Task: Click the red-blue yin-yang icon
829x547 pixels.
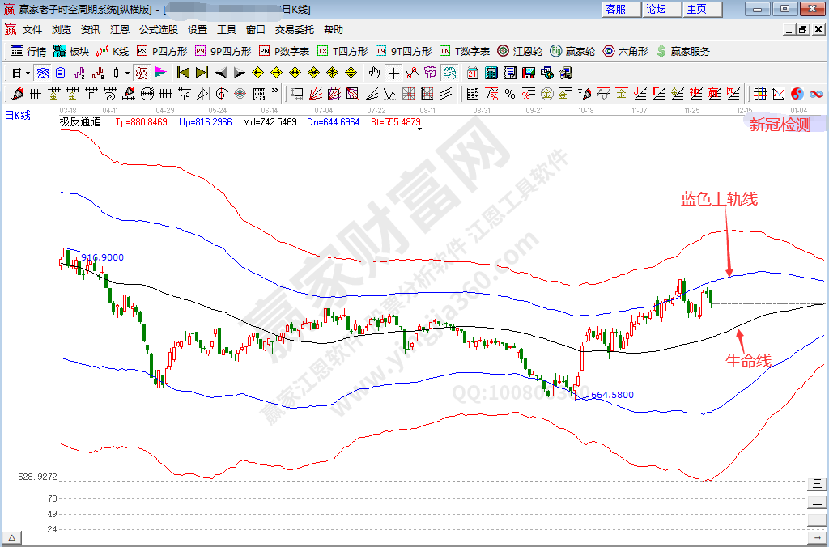Action: (x=797, y=93)
